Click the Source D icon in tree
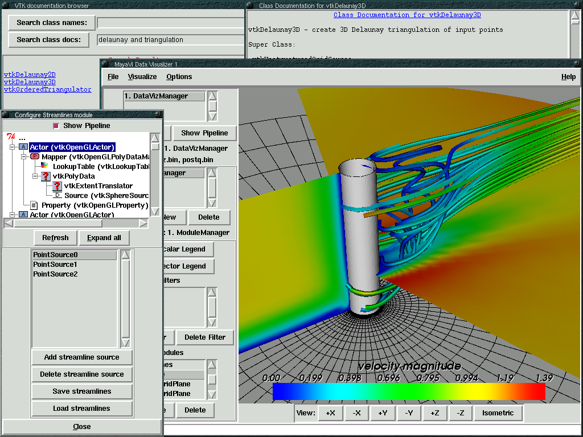Viewport: 583px width, 437px height. coord(57,195)
